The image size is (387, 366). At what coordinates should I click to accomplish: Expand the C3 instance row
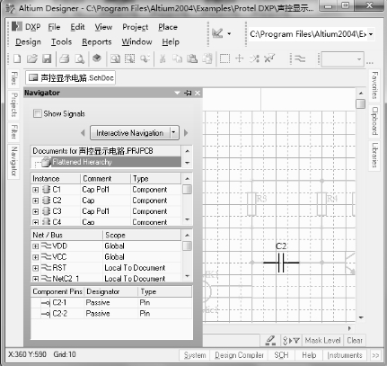click(x=36, y=211)
